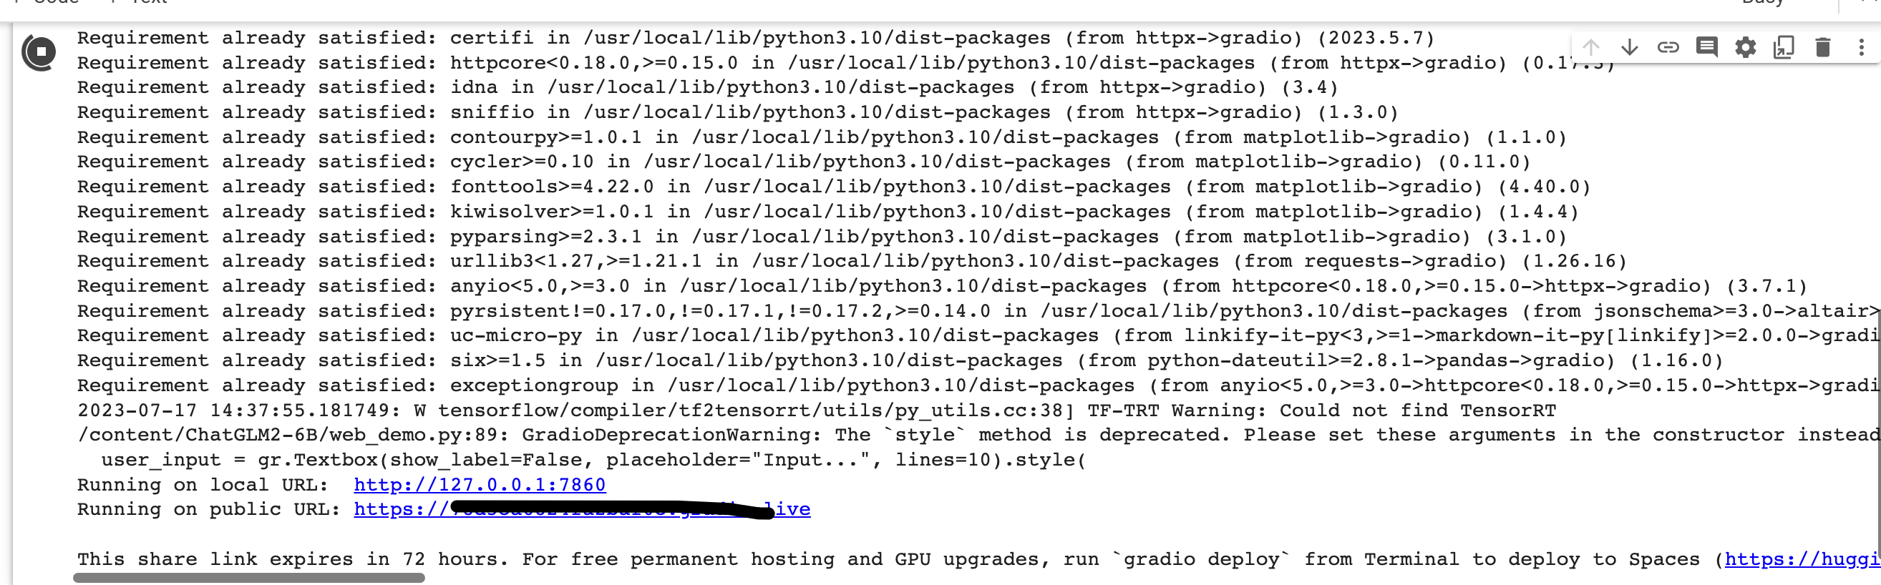Viewport: 1881px width, 585px height.
Task: Delete the cell with trash icon
Action: pyautogui.click(x=1822, y=47)
